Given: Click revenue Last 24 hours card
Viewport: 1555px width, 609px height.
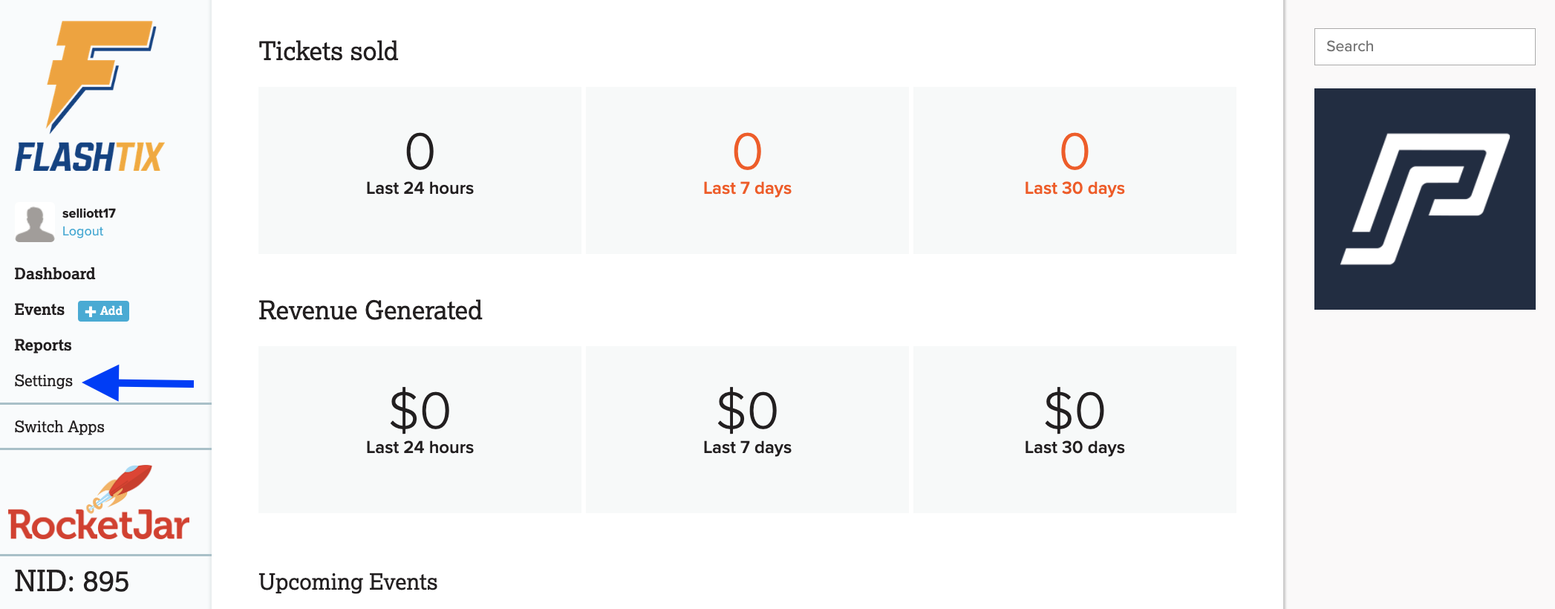Looking at the screenshot, I should (x=420, y=429).
